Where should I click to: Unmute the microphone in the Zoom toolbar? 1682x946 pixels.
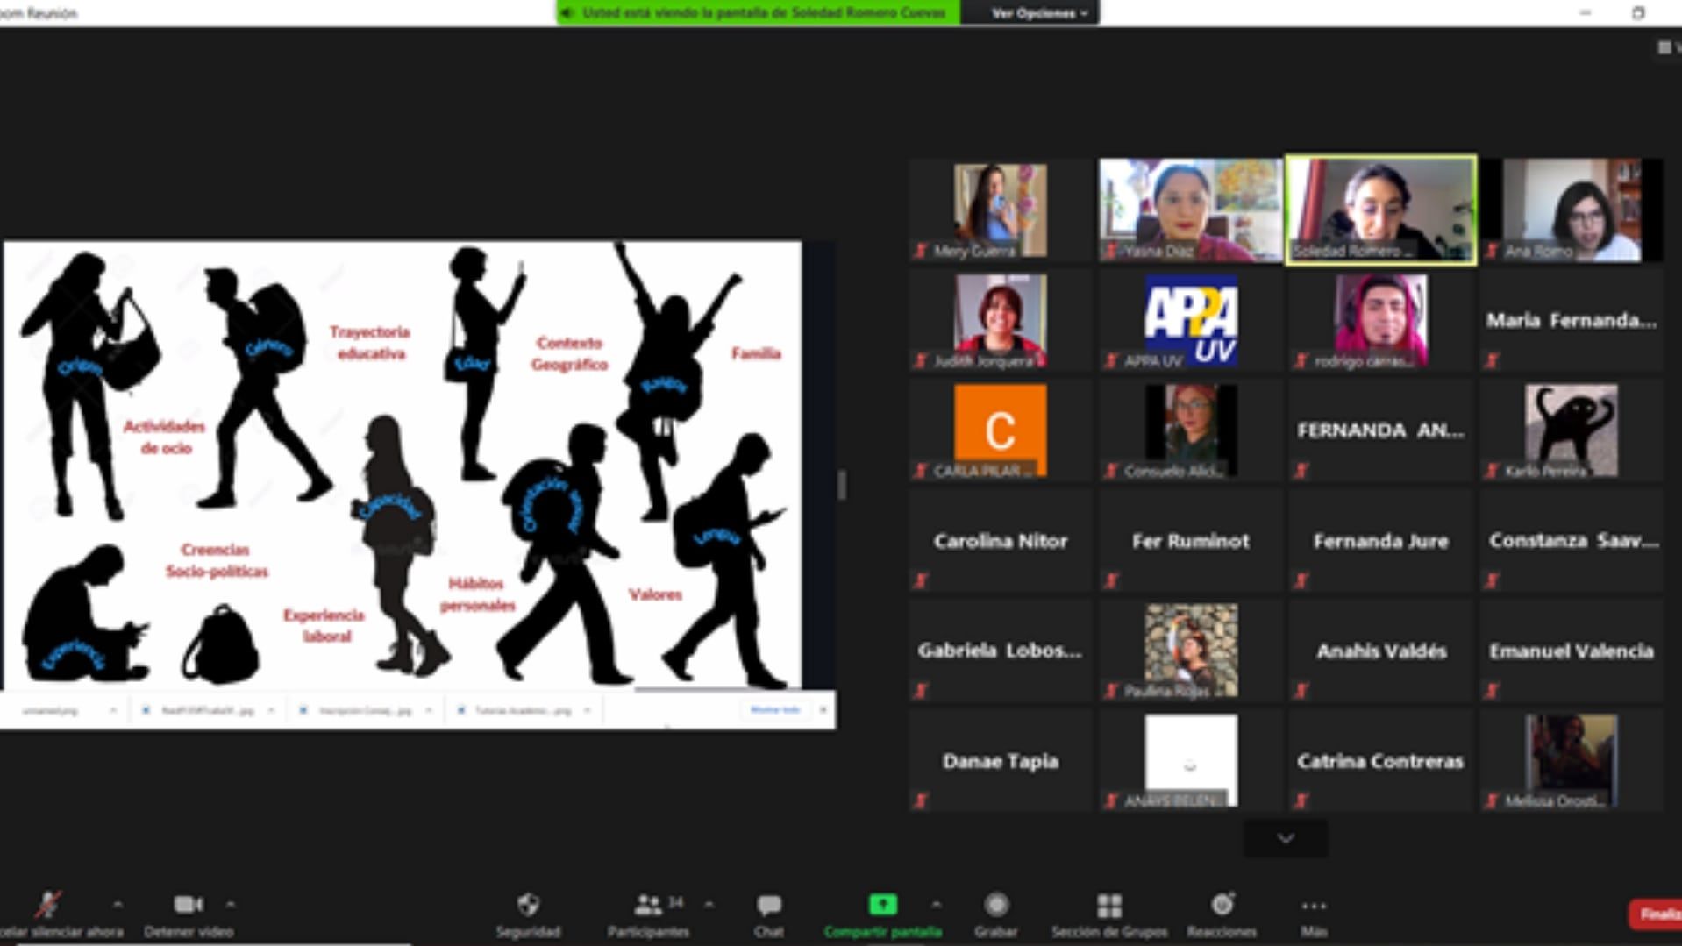tap(48, 905)
